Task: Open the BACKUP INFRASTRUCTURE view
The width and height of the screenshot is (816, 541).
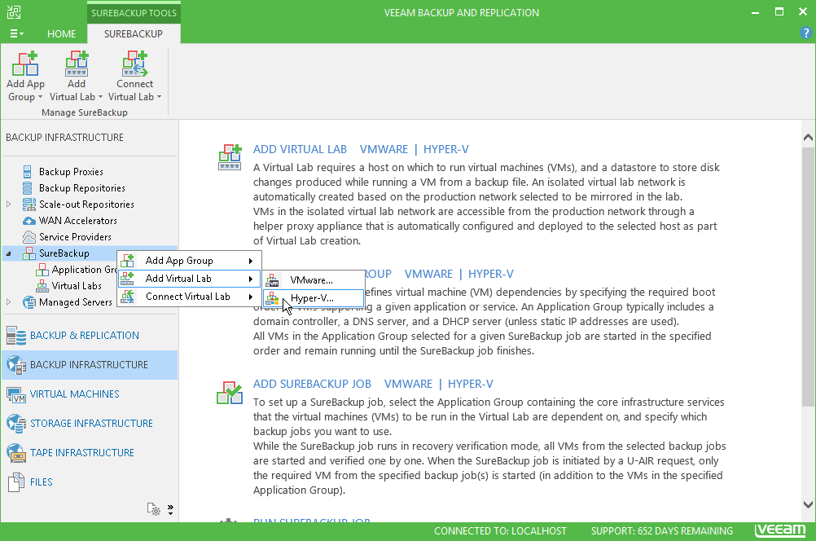Action: click(x=90, y=364)
